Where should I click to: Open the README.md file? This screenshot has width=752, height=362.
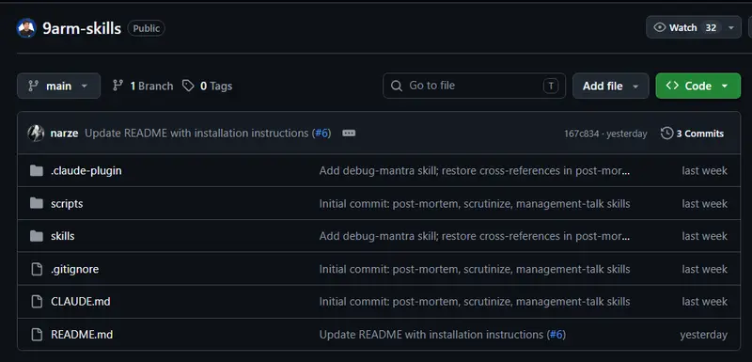(82, 334)
